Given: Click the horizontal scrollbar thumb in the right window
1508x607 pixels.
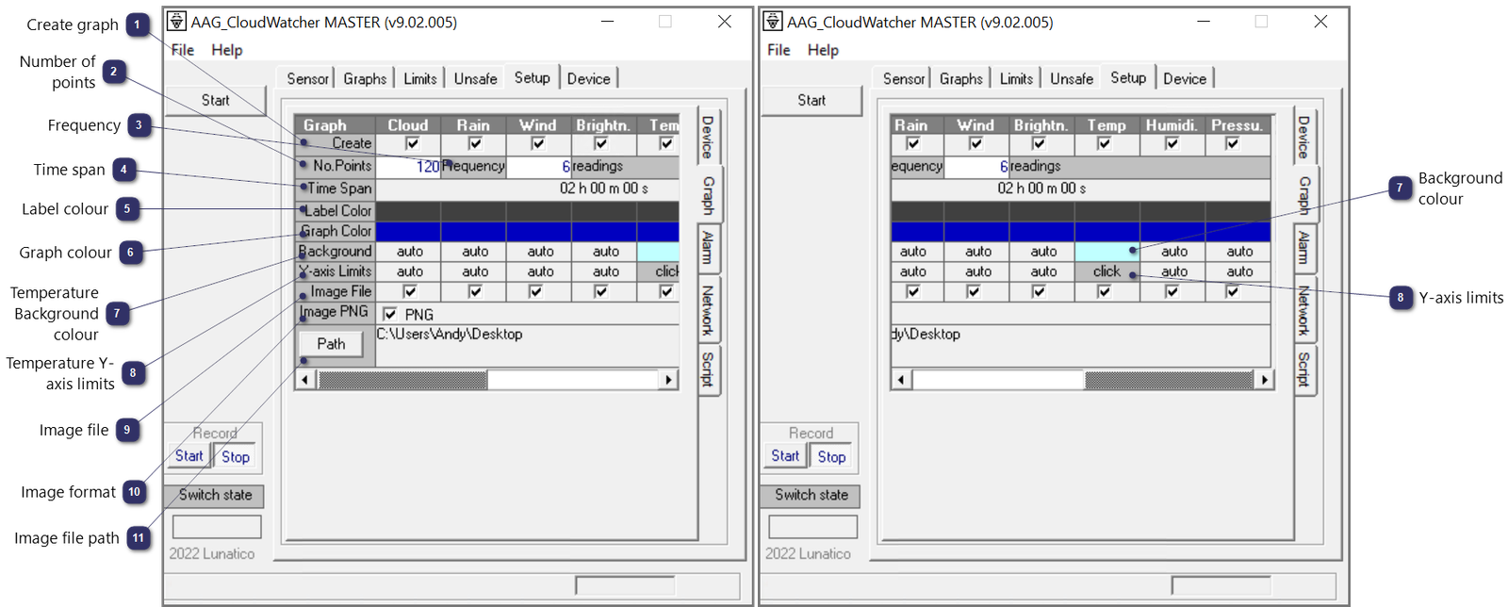Looking at the screenshot, I should tap(1169, 380).
